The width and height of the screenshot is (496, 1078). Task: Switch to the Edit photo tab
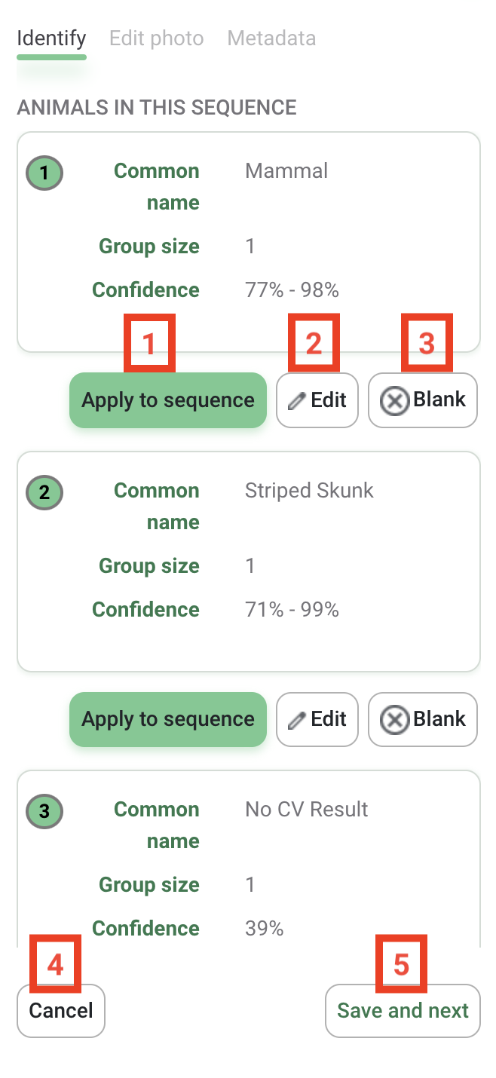coord(157,38)
